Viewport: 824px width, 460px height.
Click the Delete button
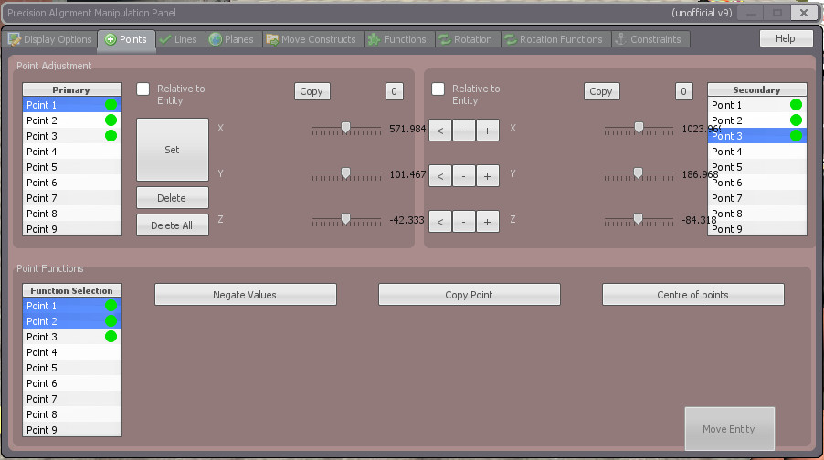point(173,198)
